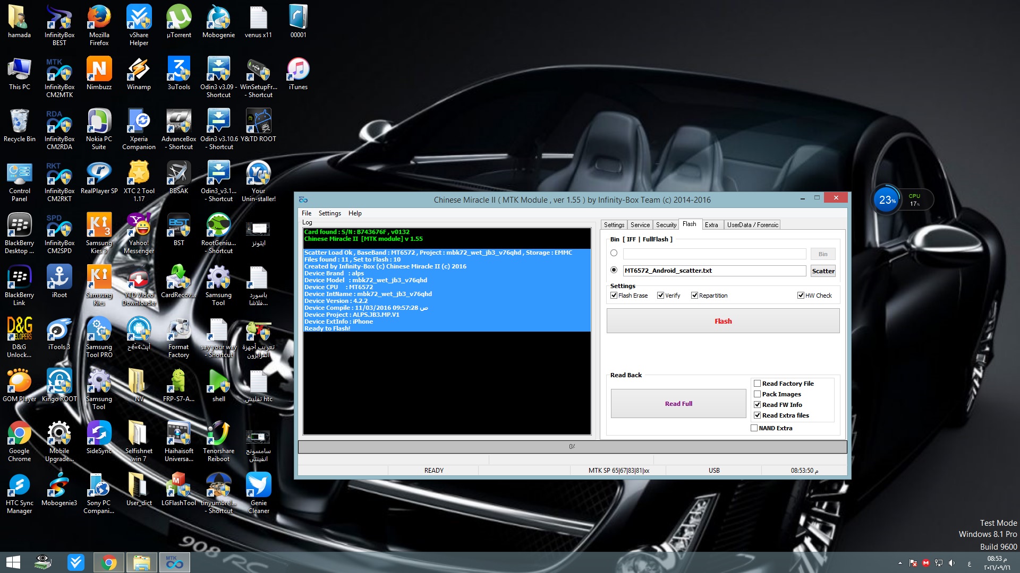Image resolution: width=1020 pixels, height=573 pixels.
Task: Open the Nimbuzz desktop icon
Action: pos(99,73)
